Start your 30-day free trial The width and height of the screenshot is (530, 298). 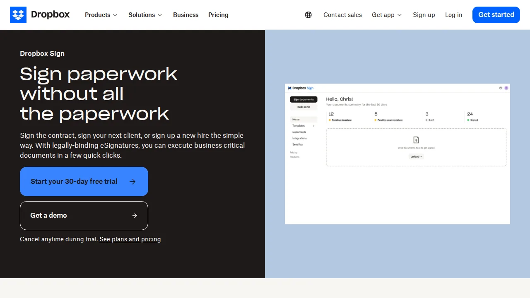pyautogui.click(x=84, y=181)
